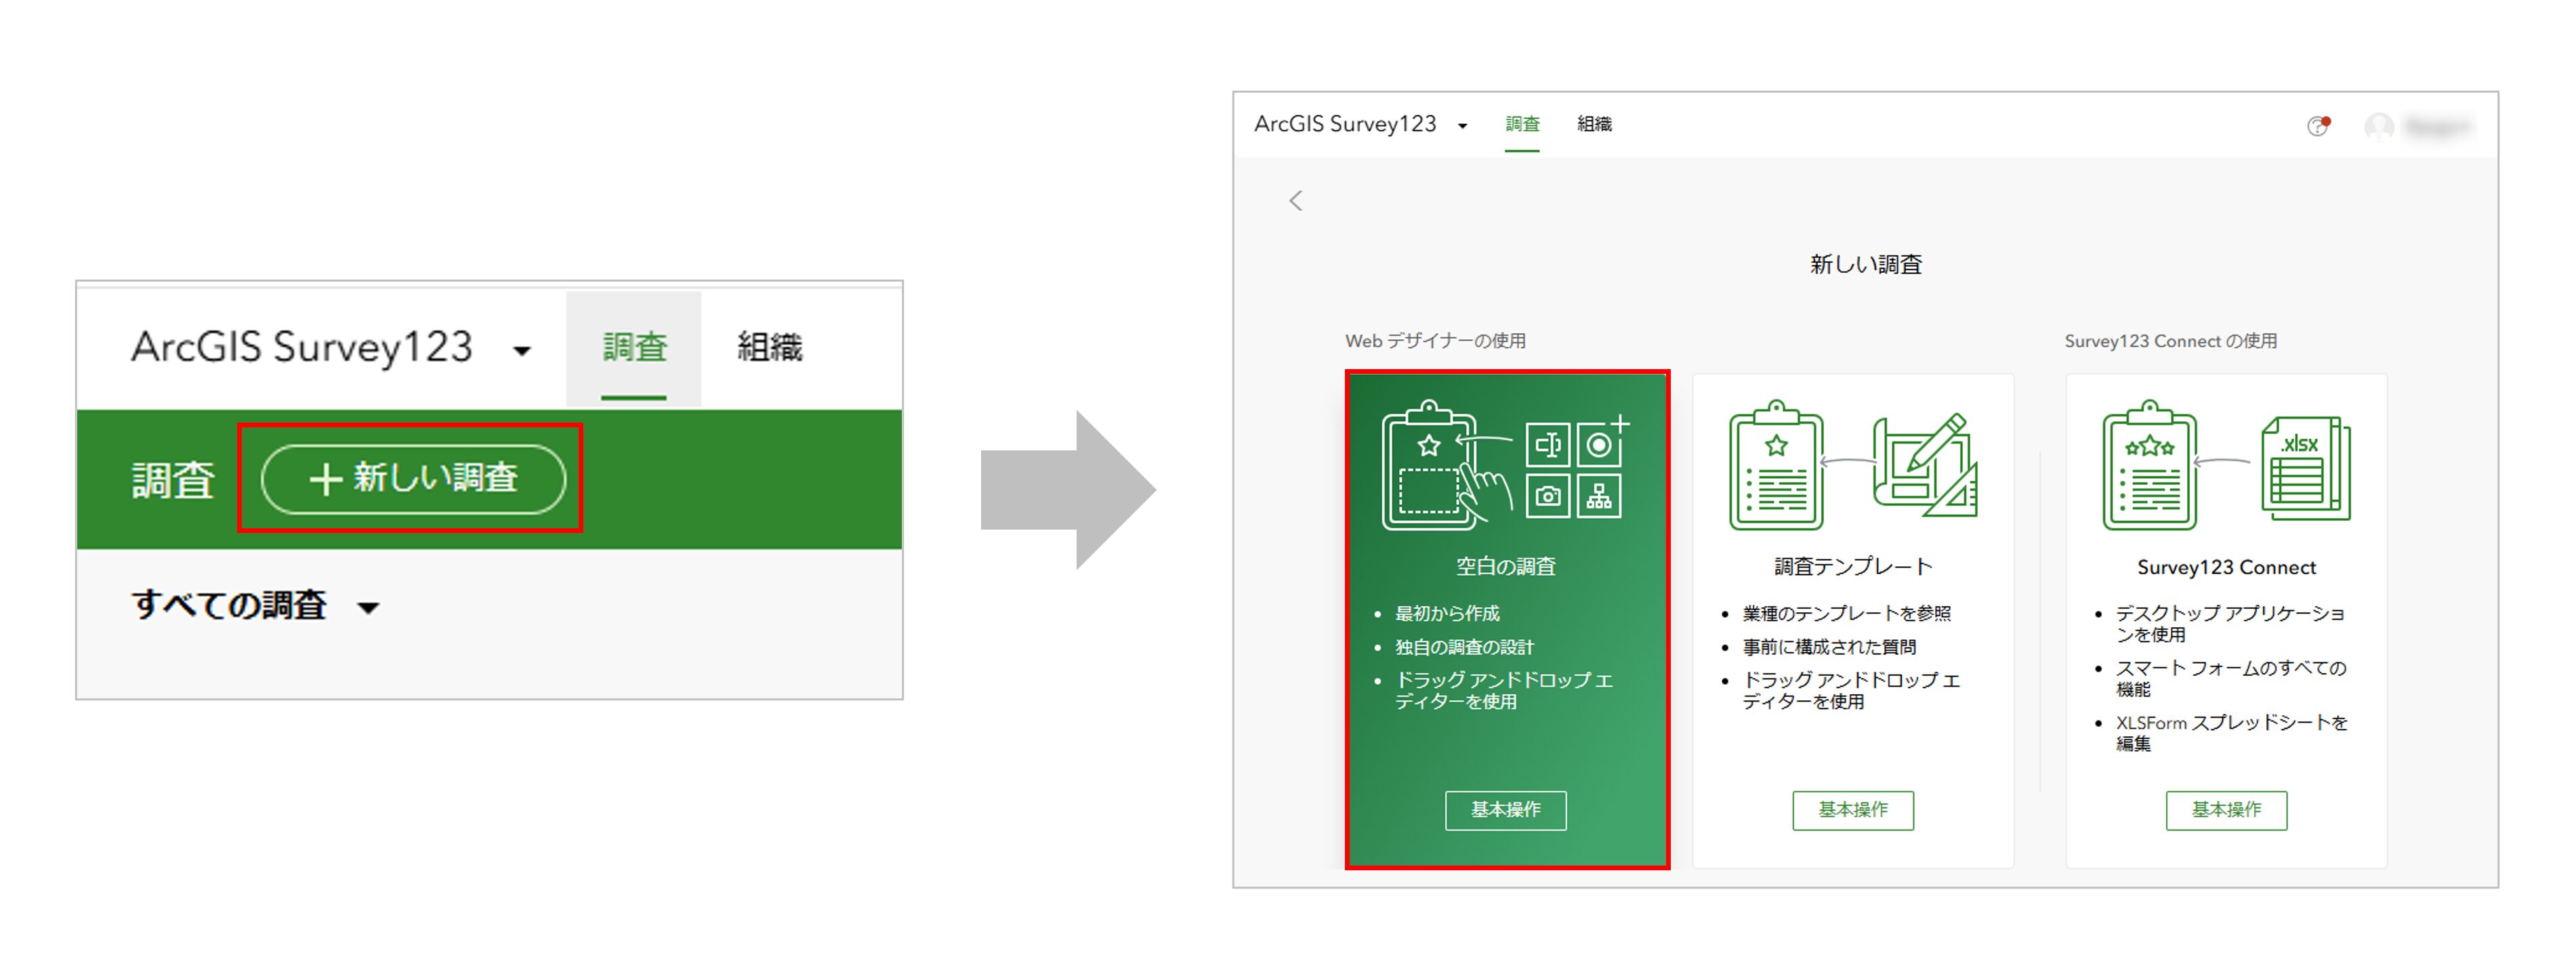The height and width of the screenshot is (980, 2576).
Task: Open the ArcGIS Survey123 dropdown in right window
Action: click(x=1462, y=126)
